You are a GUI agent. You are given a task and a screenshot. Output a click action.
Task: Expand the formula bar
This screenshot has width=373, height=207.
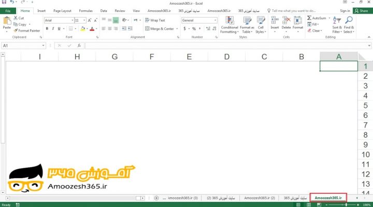[369, 46]
